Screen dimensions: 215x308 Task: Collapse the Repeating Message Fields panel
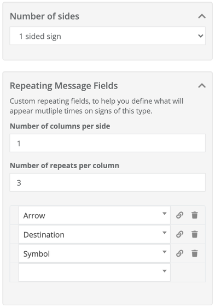tap(202, 86)
